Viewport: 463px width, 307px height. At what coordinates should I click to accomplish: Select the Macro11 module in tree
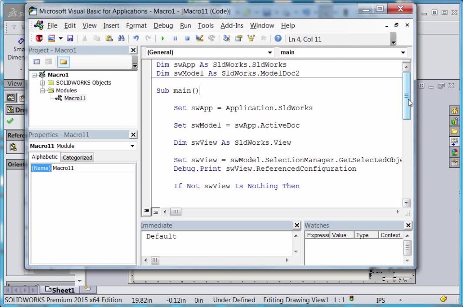pos(75,98)
